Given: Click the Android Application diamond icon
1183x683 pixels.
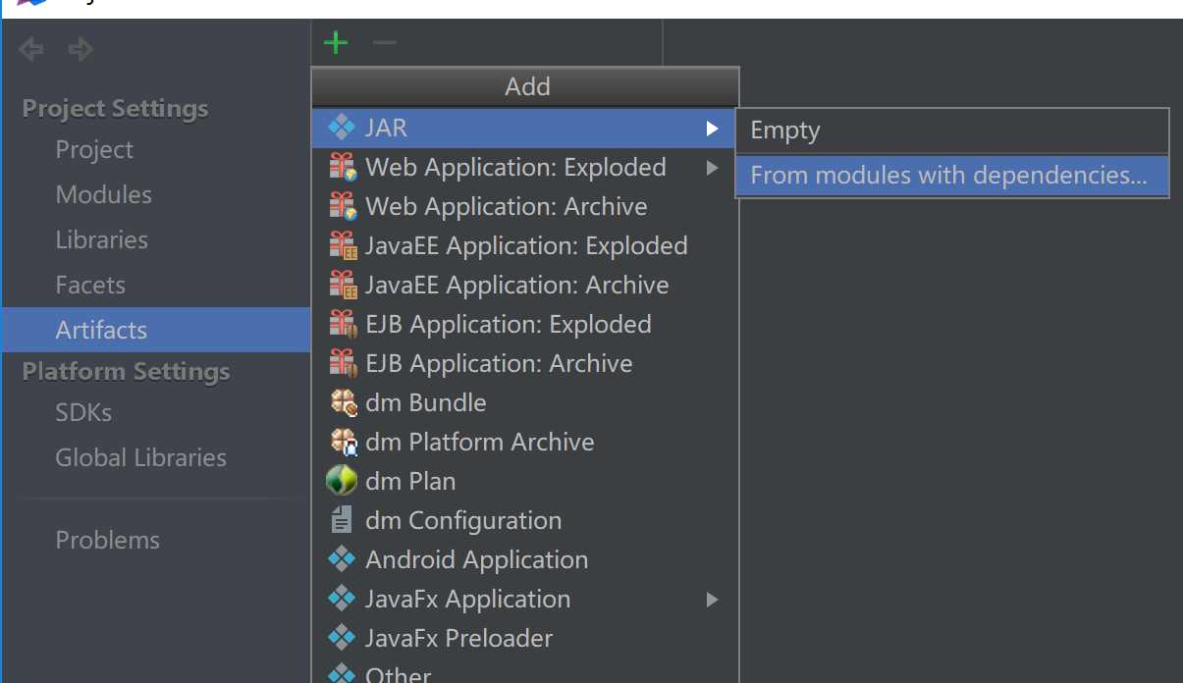Looking at the screenshot, I should click(x=342, y=559).
